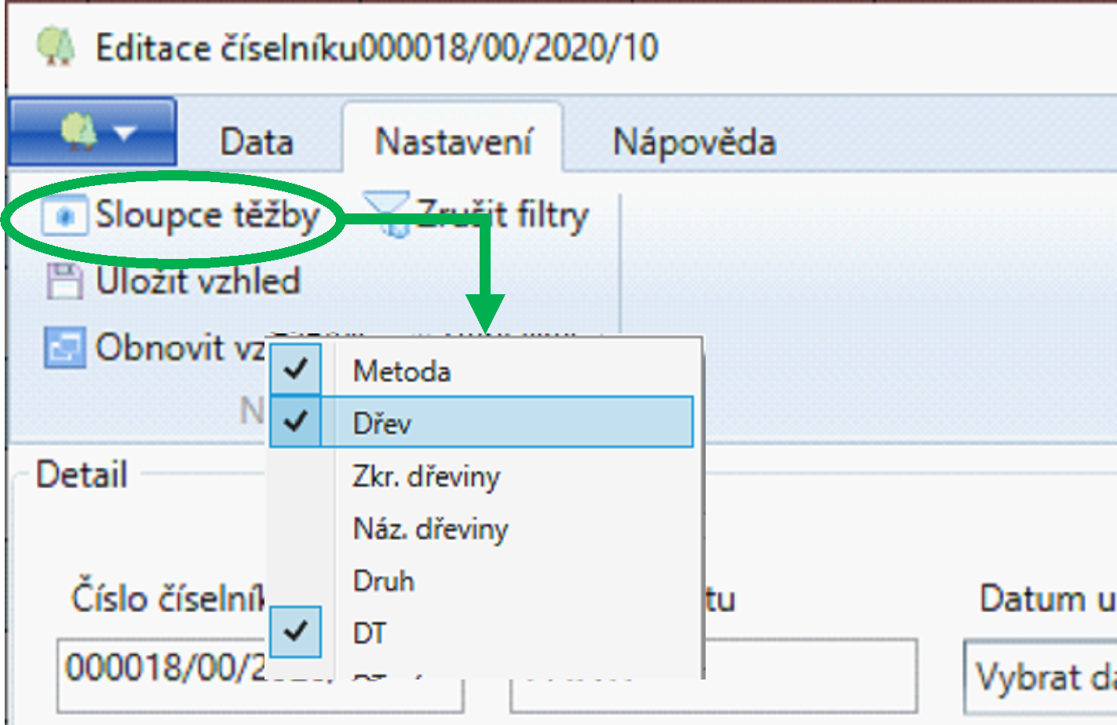
Task: Disable the DT column checkbox
Action: pyautogui.click(x=296, y=632)
